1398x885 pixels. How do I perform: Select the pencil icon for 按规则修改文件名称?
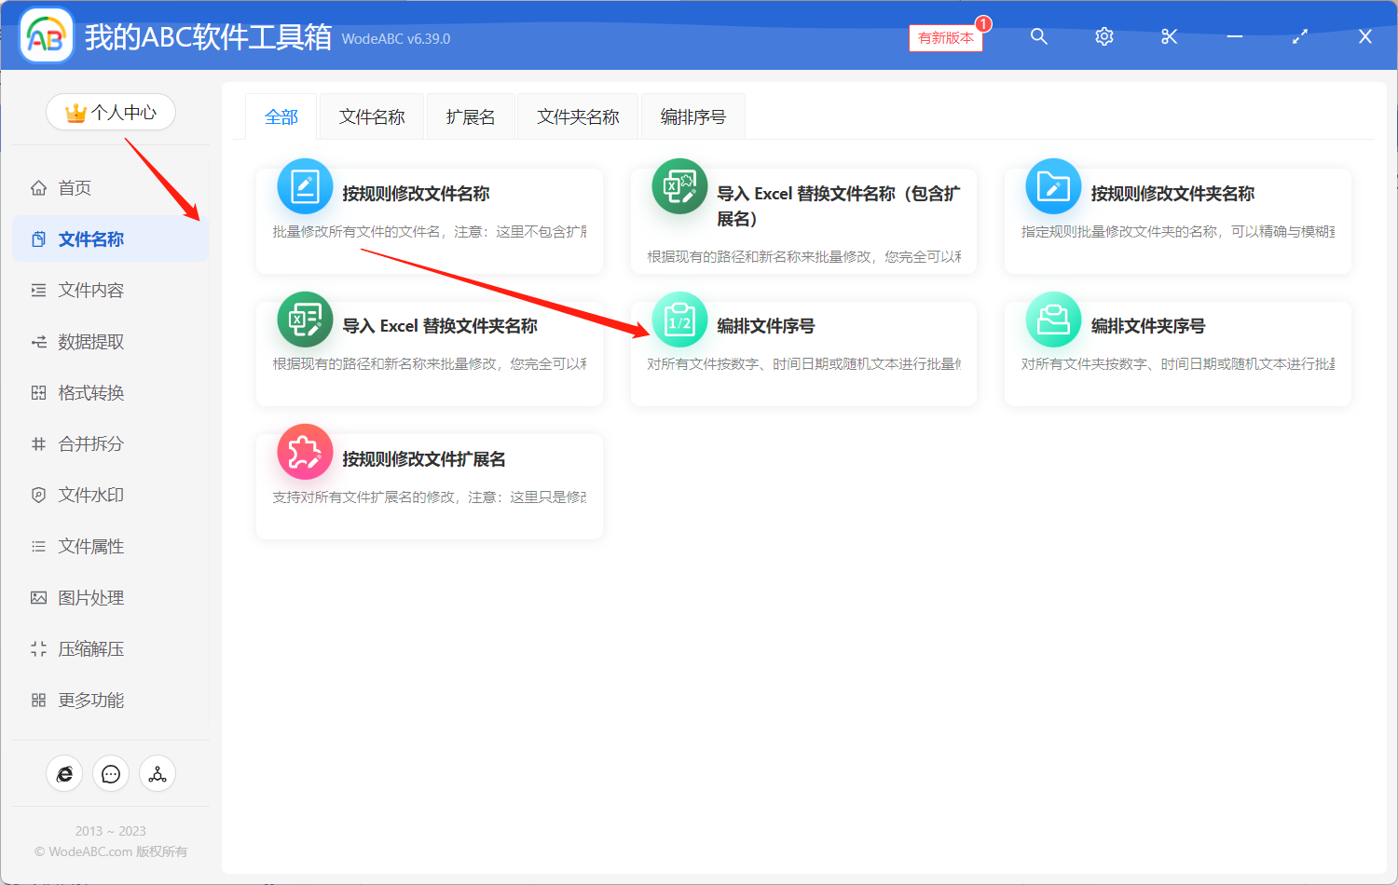pyautogui.click(x=305, y=185)
